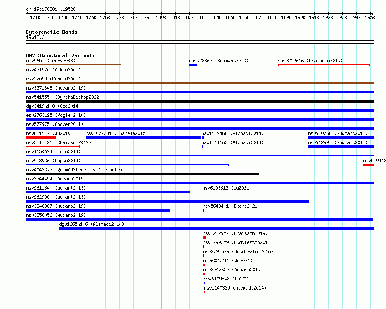Viewport: 386px width, 309px height.
Task: Select the black nsv4042377 gnomAD bar
Action: 143,174
